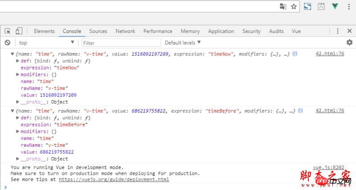356x190 pixels.
Task: Switch to the Network tab
Action: pos(125,31)
